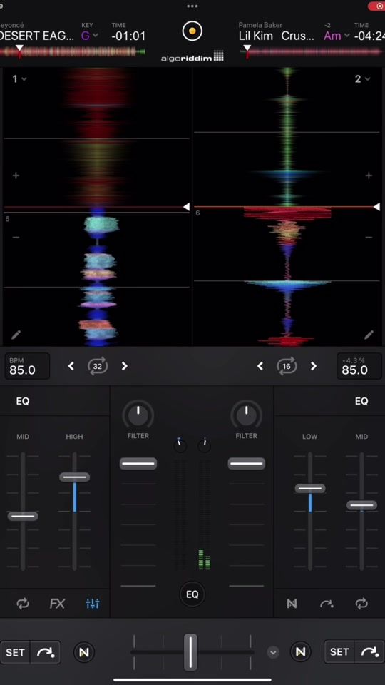Edit deck 1 beat grid pencil icon
Viewport: 385px width, 685px height.
16,335
